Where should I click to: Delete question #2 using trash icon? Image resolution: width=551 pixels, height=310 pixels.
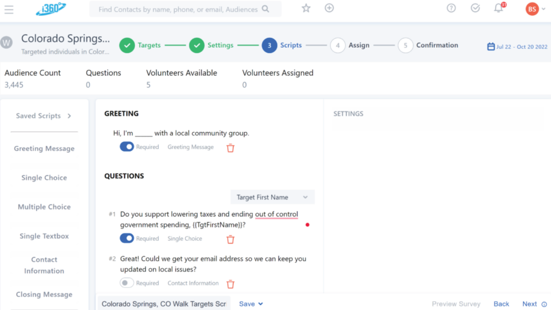(x=230, y=284)
